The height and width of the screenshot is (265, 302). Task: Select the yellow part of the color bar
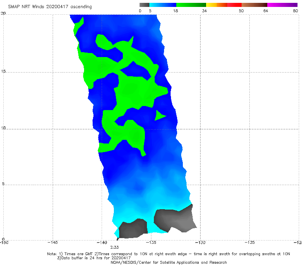click(x=211, y=5)
